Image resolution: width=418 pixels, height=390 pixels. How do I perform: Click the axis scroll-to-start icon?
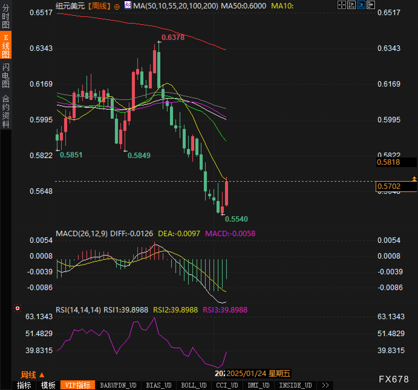point(351,5)
